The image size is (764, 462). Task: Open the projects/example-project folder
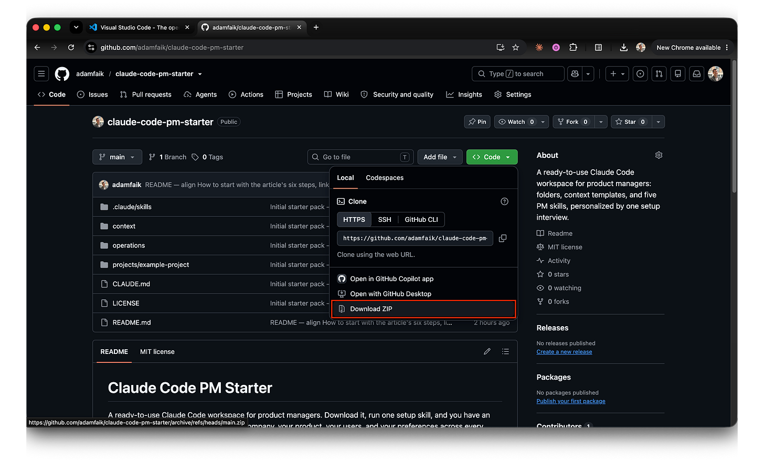coord(151,264)
